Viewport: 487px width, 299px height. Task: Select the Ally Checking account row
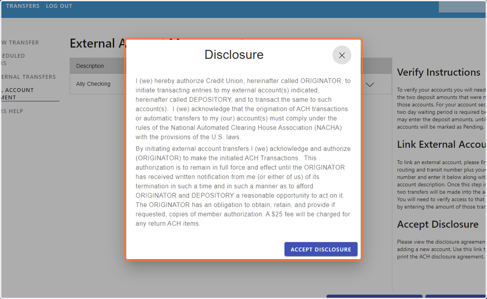tap(231, 84)
